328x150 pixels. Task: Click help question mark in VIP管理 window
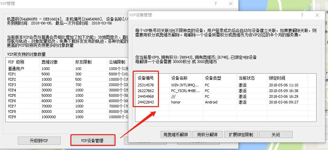point(216,4)
